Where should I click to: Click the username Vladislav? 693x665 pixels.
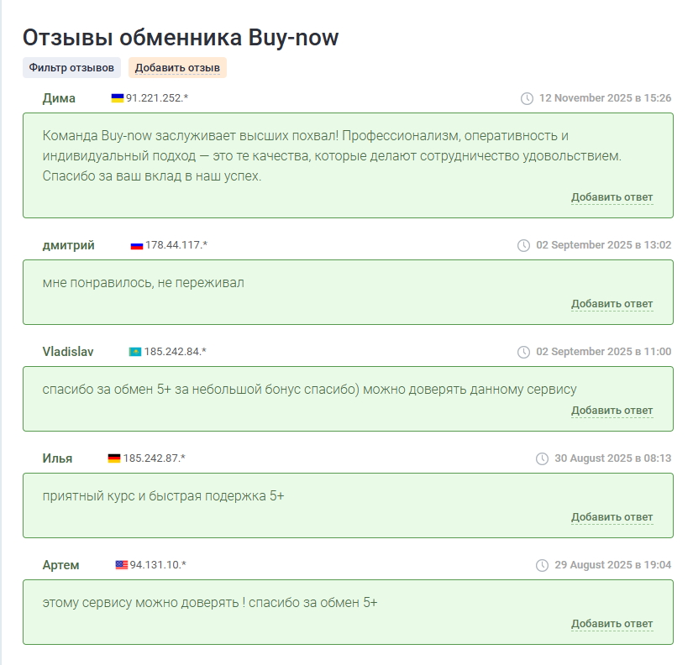coord(68,352)
